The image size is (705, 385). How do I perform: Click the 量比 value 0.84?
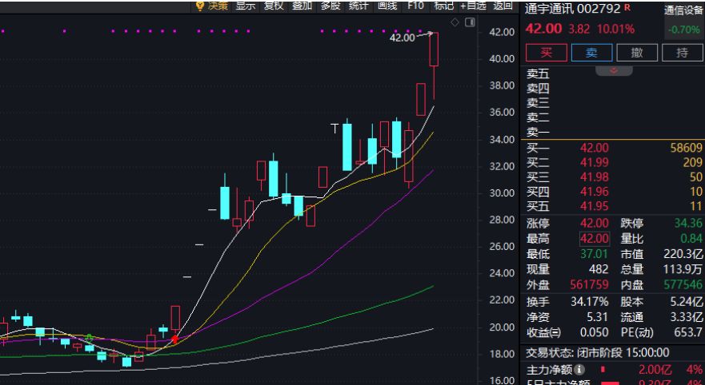point(691,239)
